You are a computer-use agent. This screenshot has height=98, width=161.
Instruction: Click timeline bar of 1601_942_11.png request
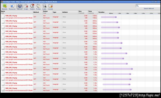(x=117, y=90)
